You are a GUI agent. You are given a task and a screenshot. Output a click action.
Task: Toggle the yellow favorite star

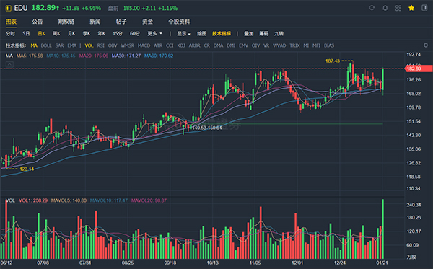click(x=411, y=8)
